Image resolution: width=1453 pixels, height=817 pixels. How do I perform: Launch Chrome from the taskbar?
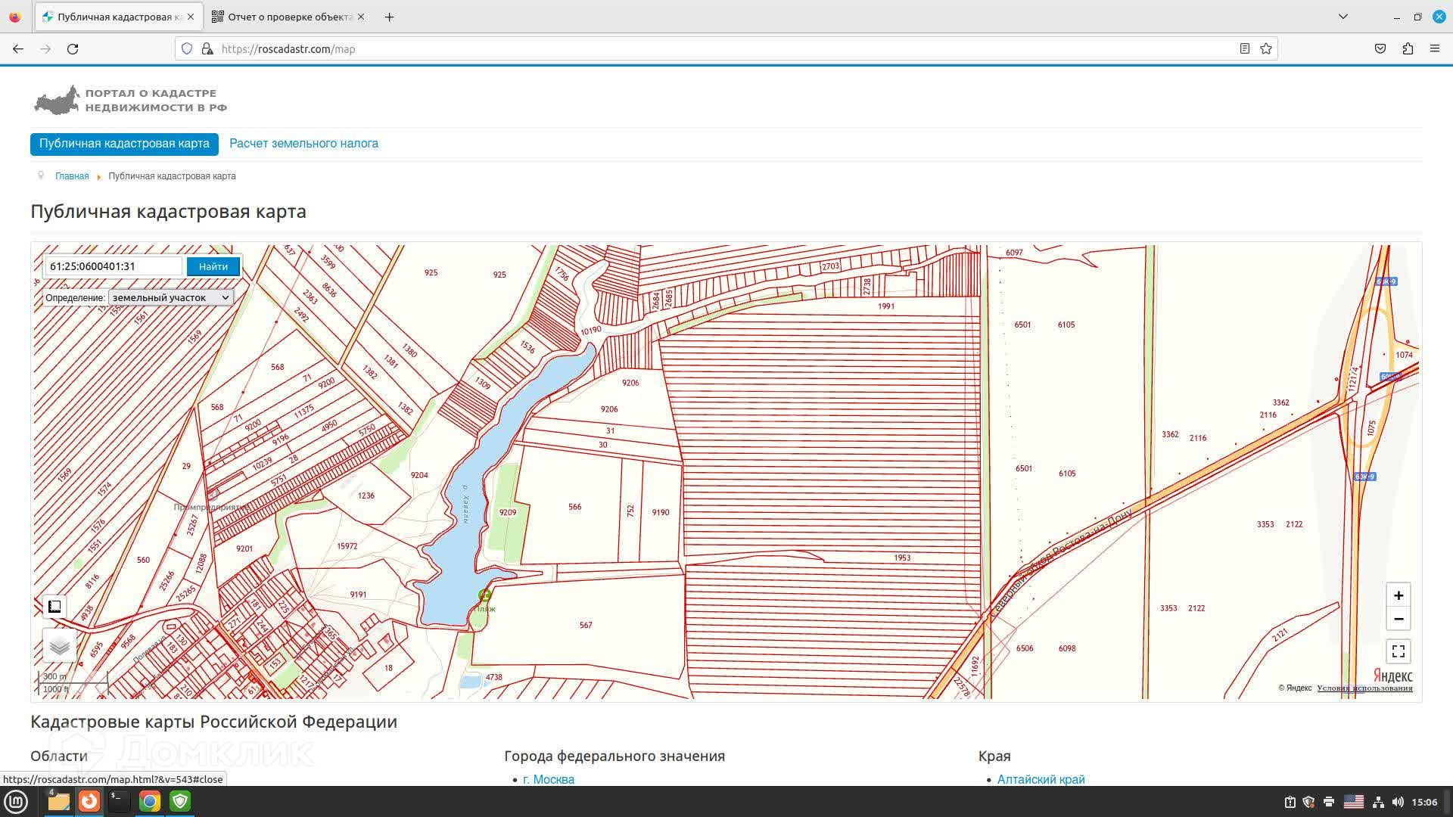[x=150, y=801]
